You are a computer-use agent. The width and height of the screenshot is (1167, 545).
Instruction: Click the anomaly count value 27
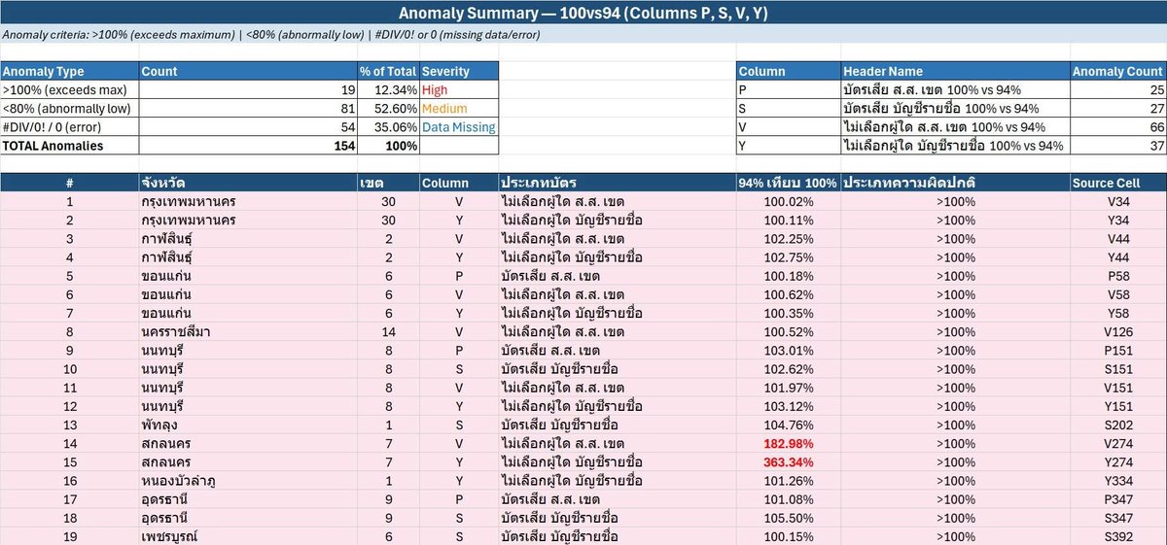[x=1117, y=109]
